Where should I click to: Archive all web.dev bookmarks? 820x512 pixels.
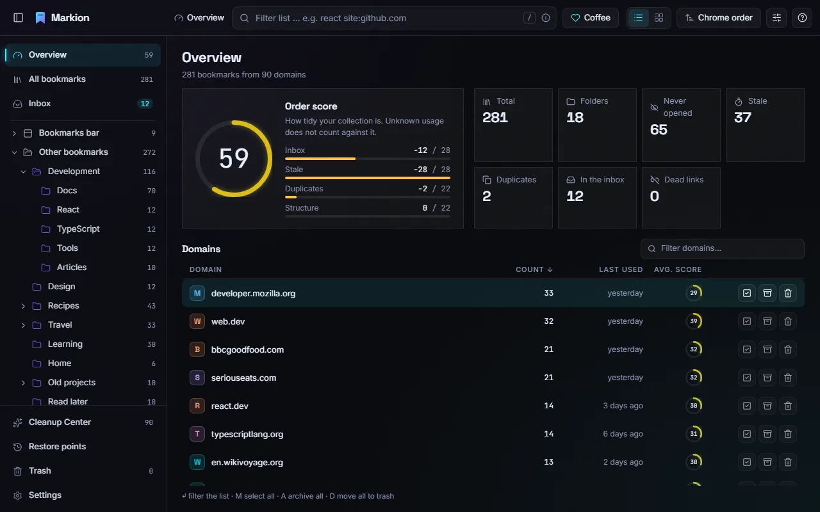pos(767,321)
